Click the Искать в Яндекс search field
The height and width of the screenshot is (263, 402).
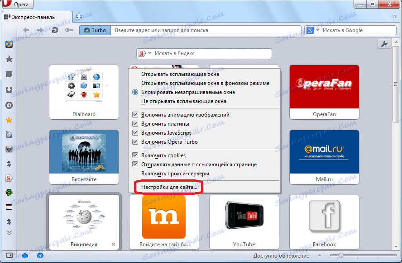212,53
